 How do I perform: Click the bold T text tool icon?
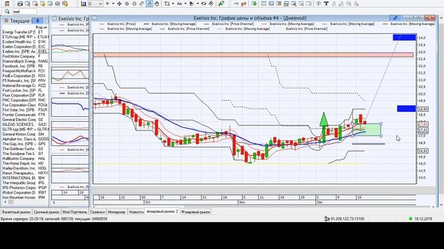pos(326,3)
